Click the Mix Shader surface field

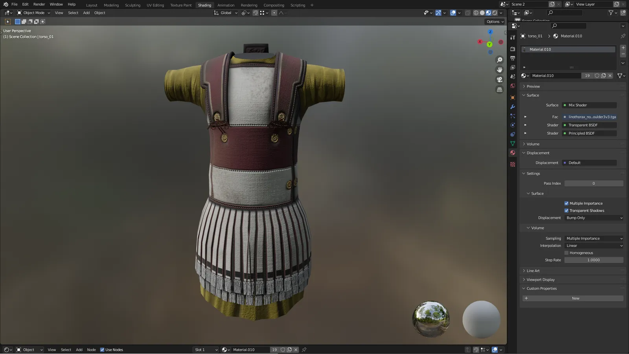pyautogui.click(x=589, y=105)
